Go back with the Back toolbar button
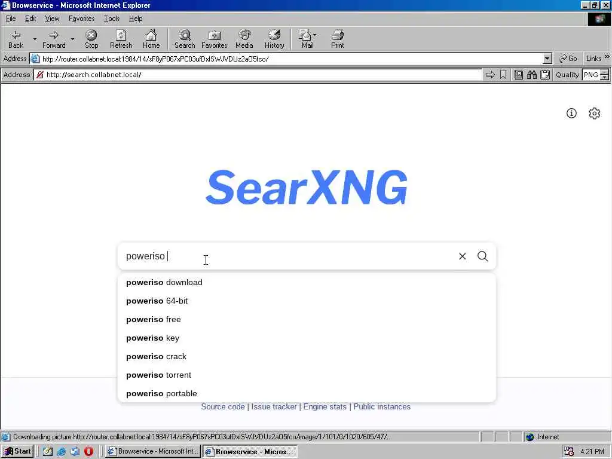Viewport: 612px width, 459px height. click(16, 39)
